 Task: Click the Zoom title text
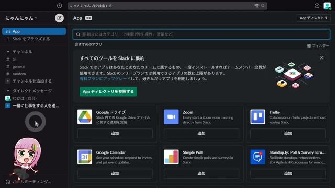point(188,112)
